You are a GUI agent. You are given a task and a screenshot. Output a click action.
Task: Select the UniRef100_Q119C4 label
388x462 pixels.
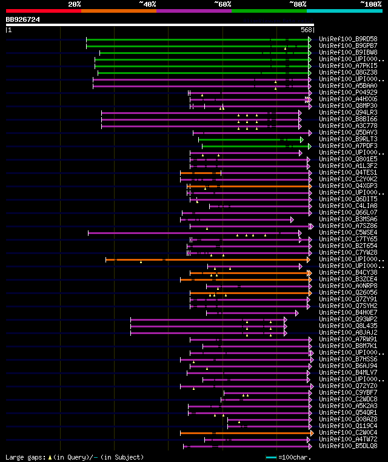click(x=348, y=426)
